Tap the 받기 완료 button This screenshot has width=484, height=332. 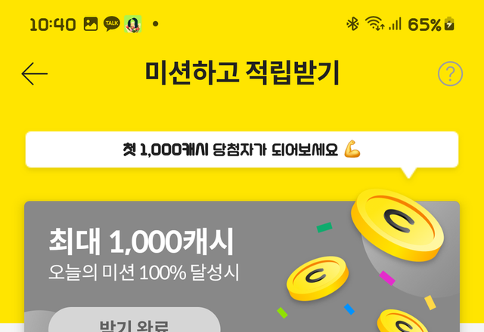coord(135,320)
